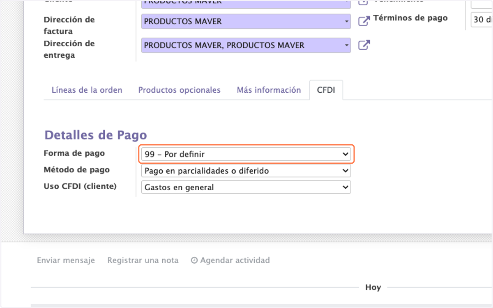Open the Uso CFDI (cliente) dropdown

tap(246, 187)
